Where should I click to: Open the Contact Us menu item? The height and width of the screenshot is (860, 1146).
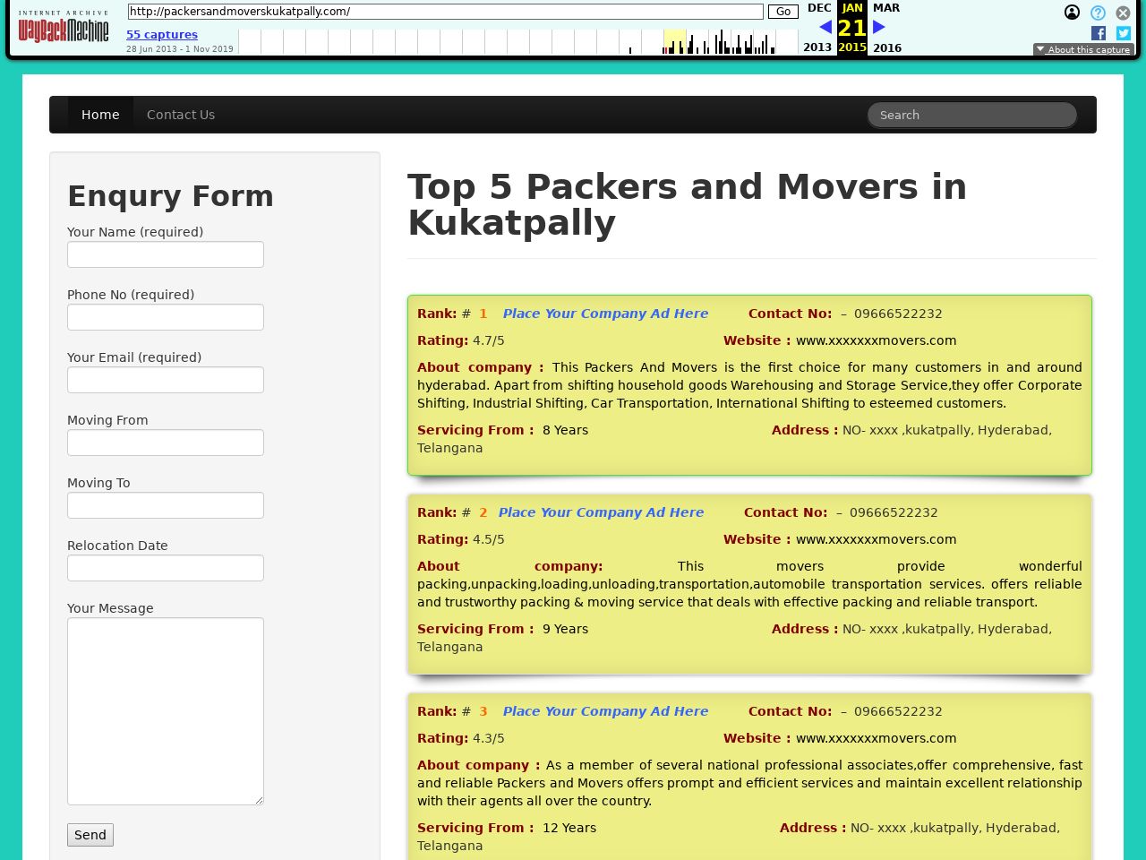pyautogui.click(x=181, y=115)
